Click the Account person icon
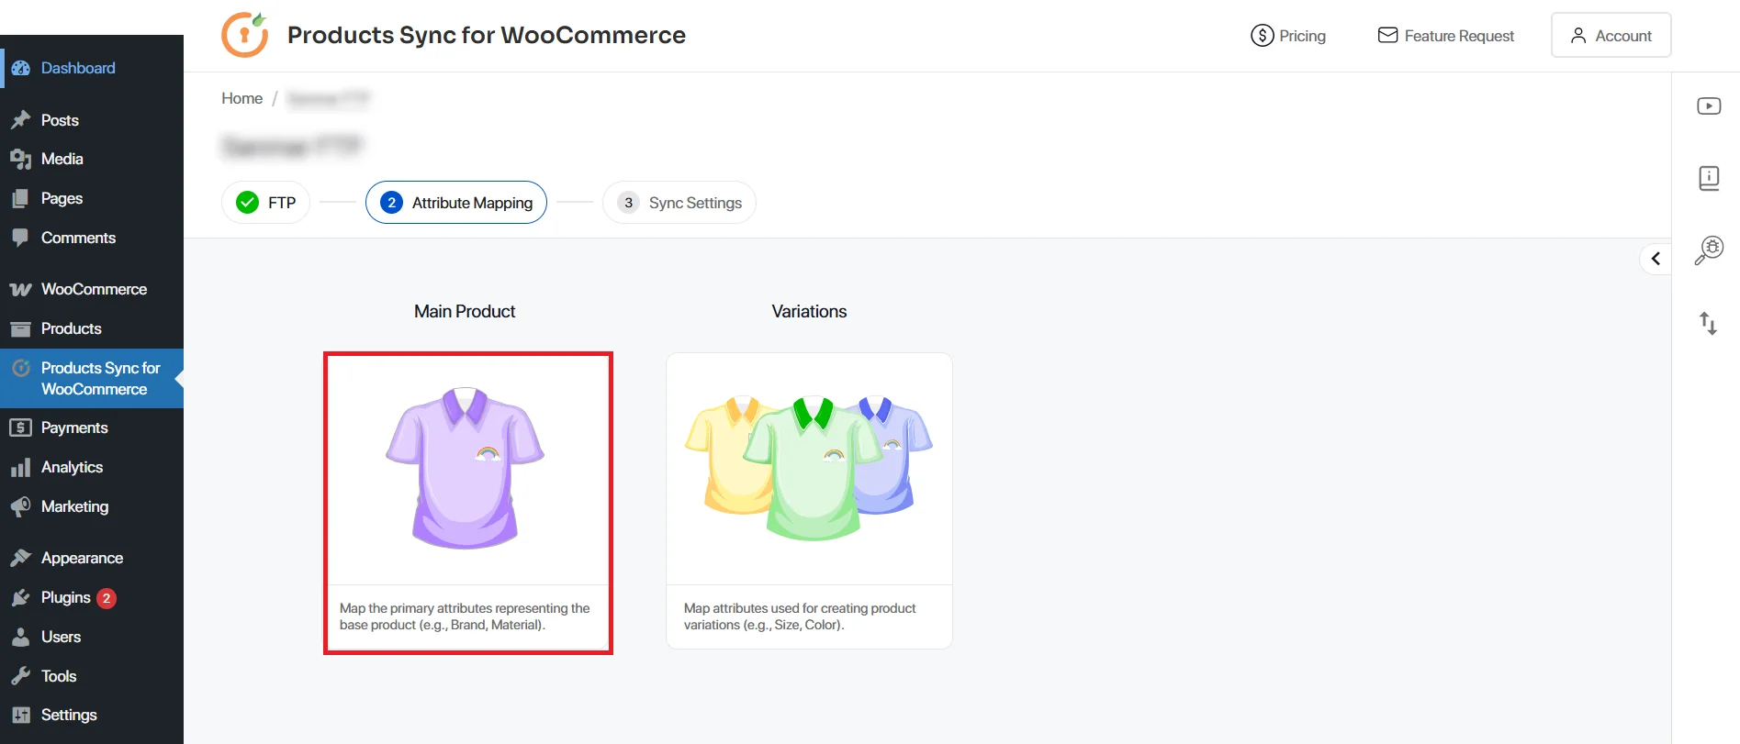This screenshot has width=1740, height=744. pos(1578,36)
